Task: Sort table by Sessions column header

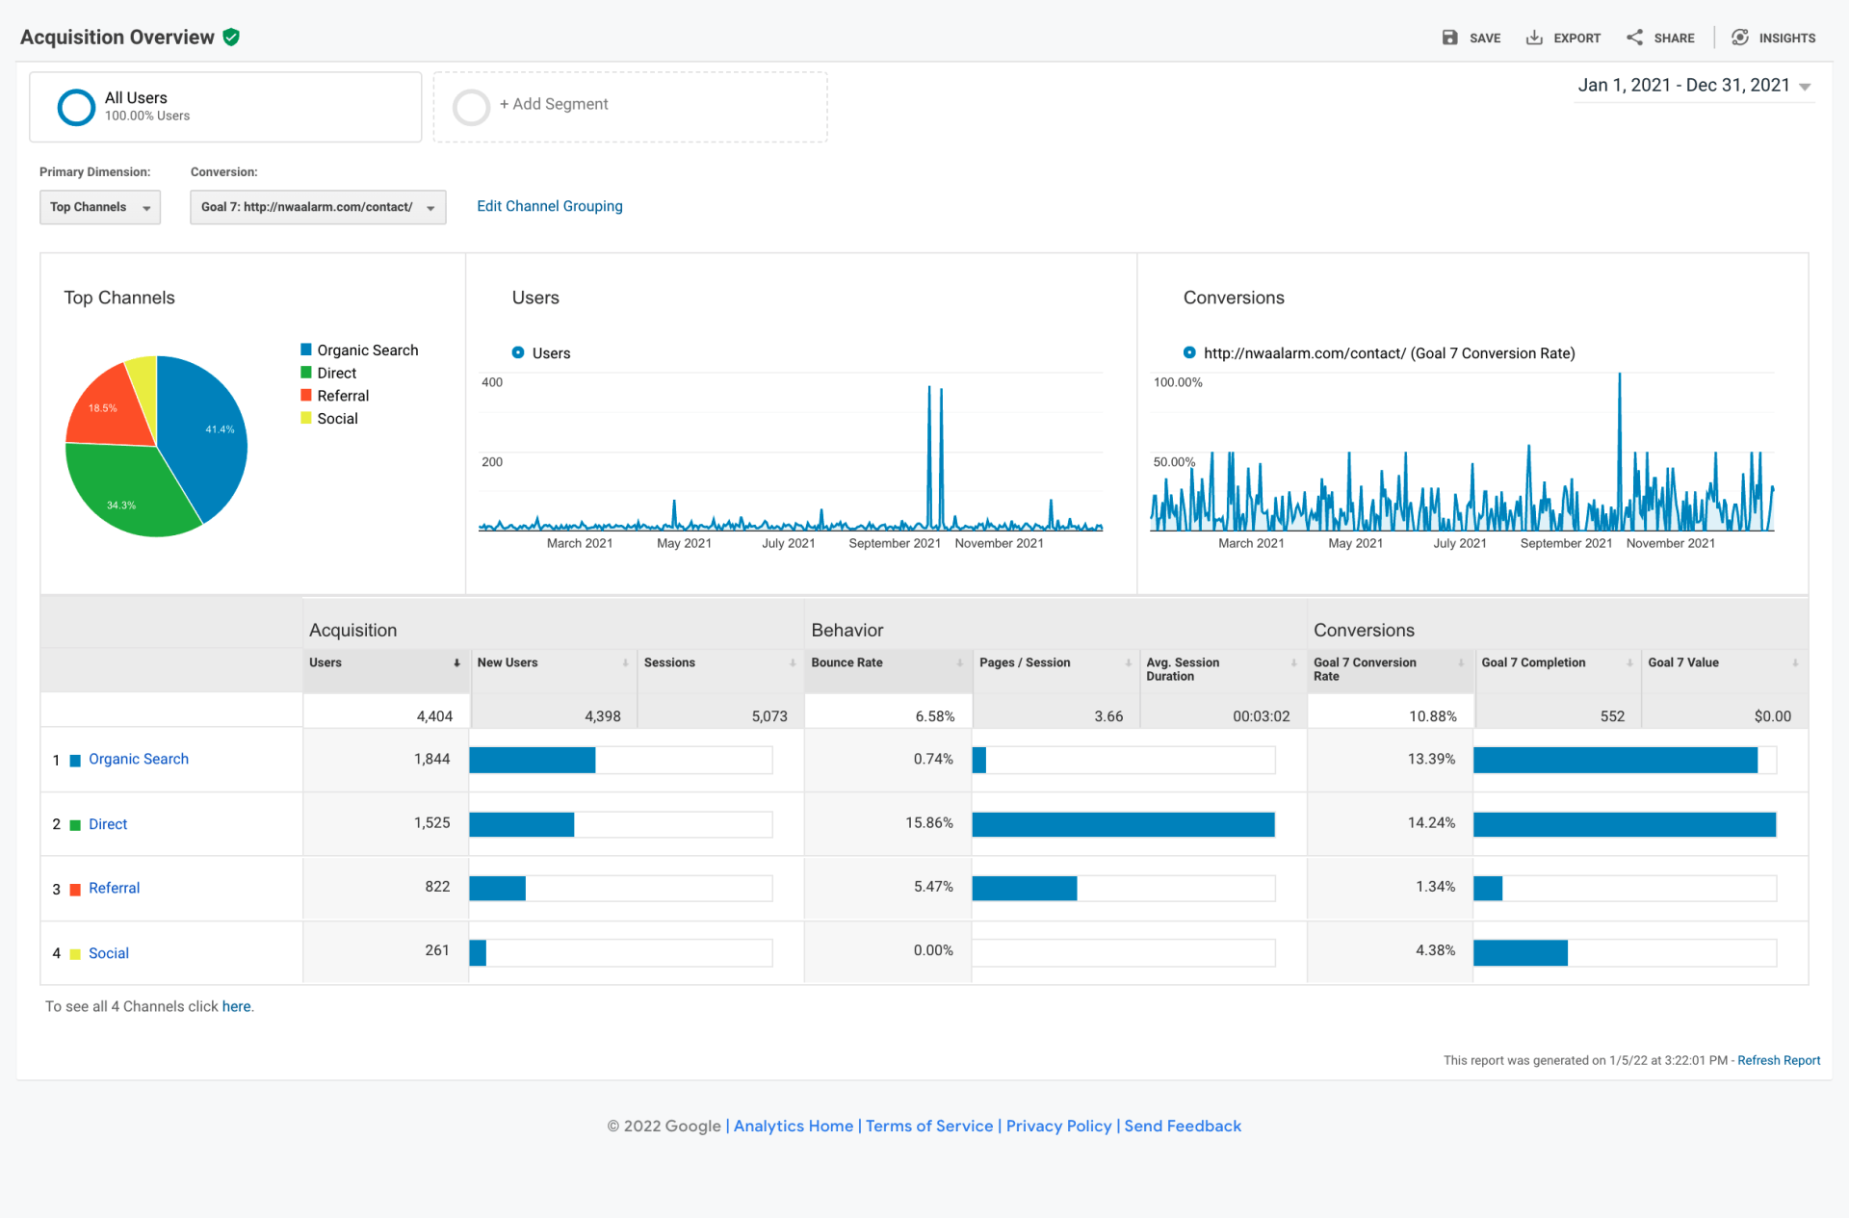Action: tap(669, 663)
